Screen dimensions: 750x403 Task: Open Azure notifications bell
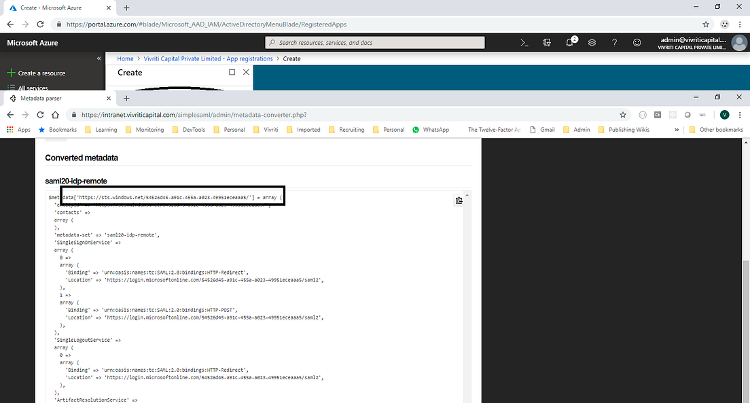tap(570, 42)
